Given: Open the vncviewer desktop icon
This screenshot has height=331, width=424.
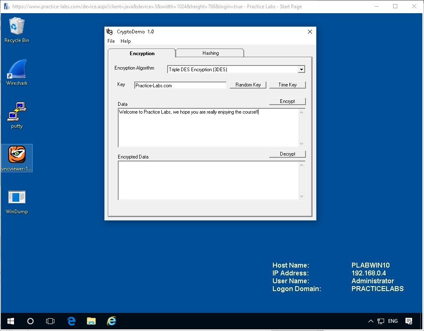Looking at the screenshot, I should (x=16, y=158).
